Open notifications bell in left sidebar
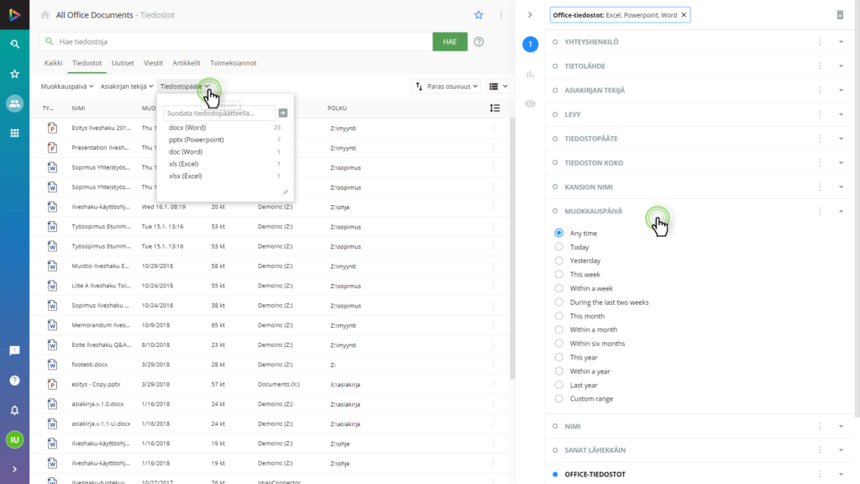Image resolution: width=860 pixels, height=484 pixels. (x=15, y=410)
